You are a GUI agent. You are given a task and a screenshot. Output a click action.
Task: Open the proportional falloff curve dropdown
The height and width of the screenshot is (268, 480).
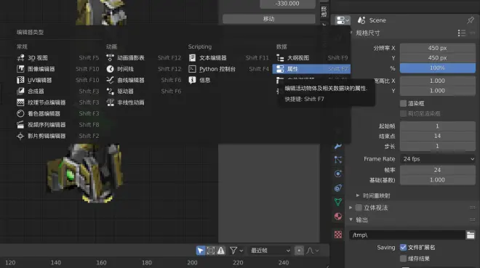(313, 251)
